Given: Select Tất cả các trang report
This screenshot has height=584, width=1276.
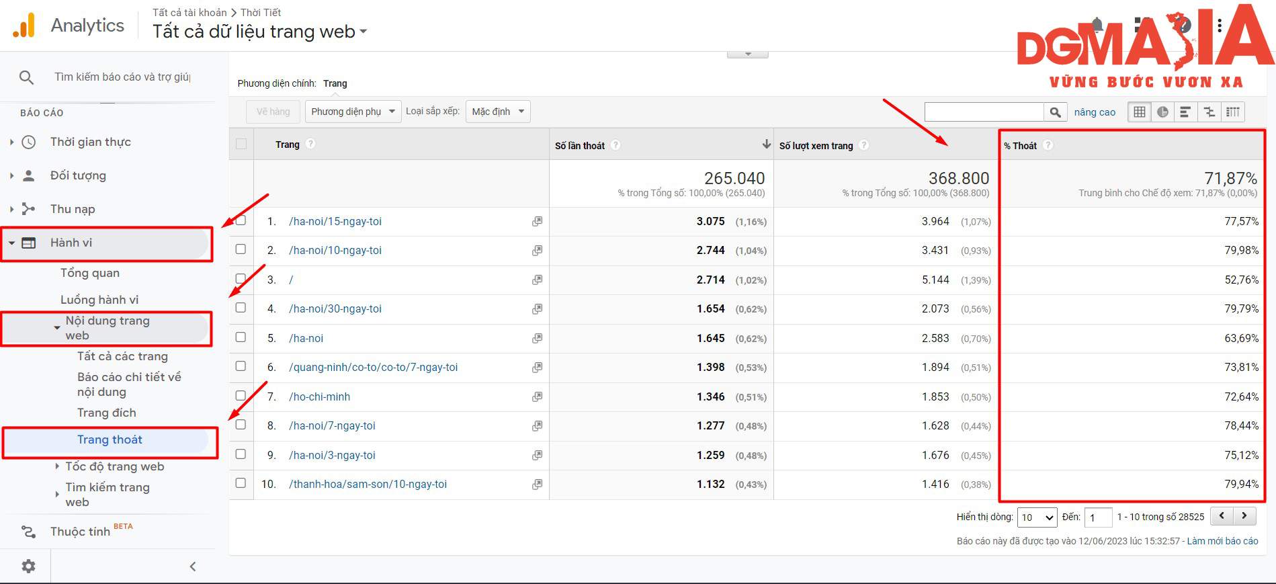Looking at the screenshot, I should pos(122,356).
